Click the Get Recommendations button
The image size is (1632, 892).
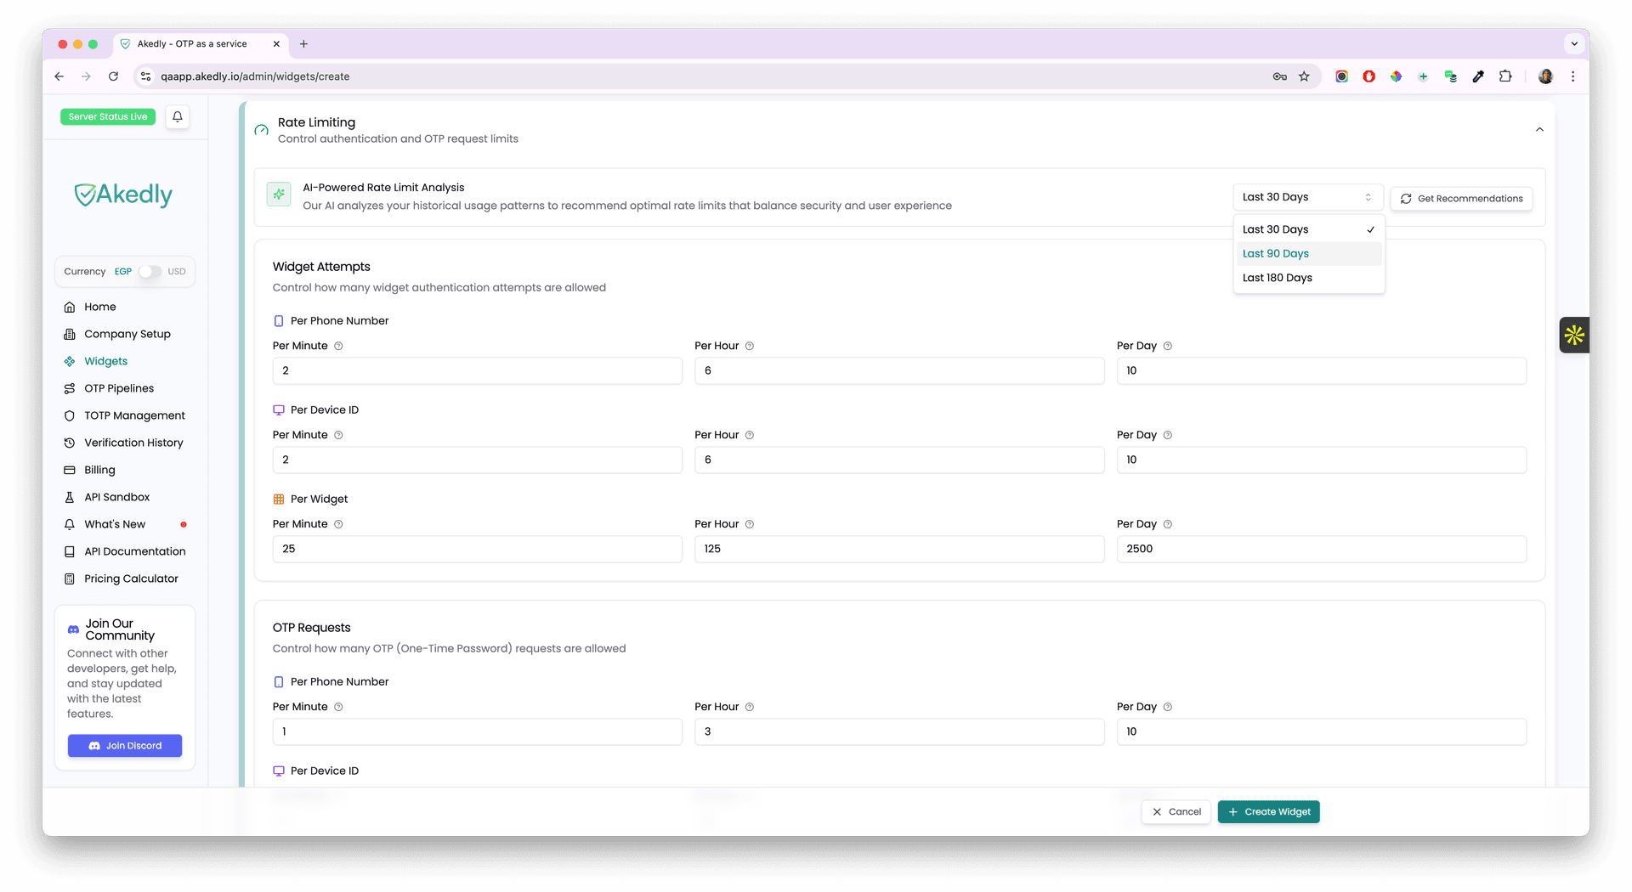(x=1461, y=198)
